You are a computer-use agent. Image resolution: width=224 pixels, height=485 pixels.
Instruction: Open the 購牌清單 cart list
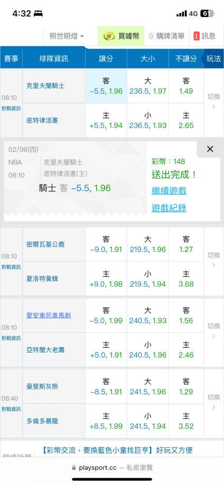pos(167,36)
